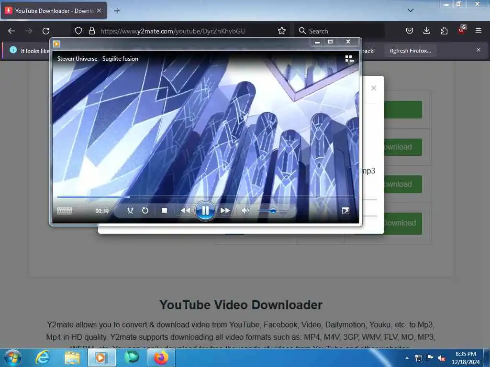Click the Refresh Firefox button
490x367 pixels.
tap(410, 51)
